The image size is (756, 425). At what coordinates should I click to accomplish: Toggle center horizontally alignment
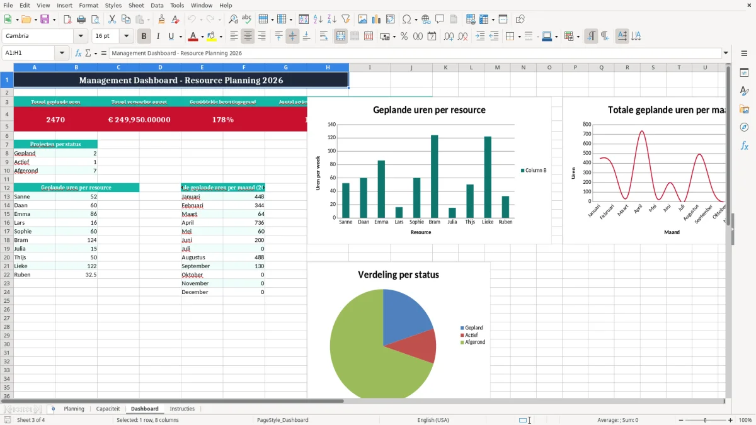[248, 37]
